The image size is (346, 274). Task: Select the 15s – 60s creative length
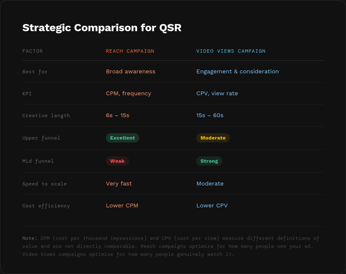click(x=210, y=116)
